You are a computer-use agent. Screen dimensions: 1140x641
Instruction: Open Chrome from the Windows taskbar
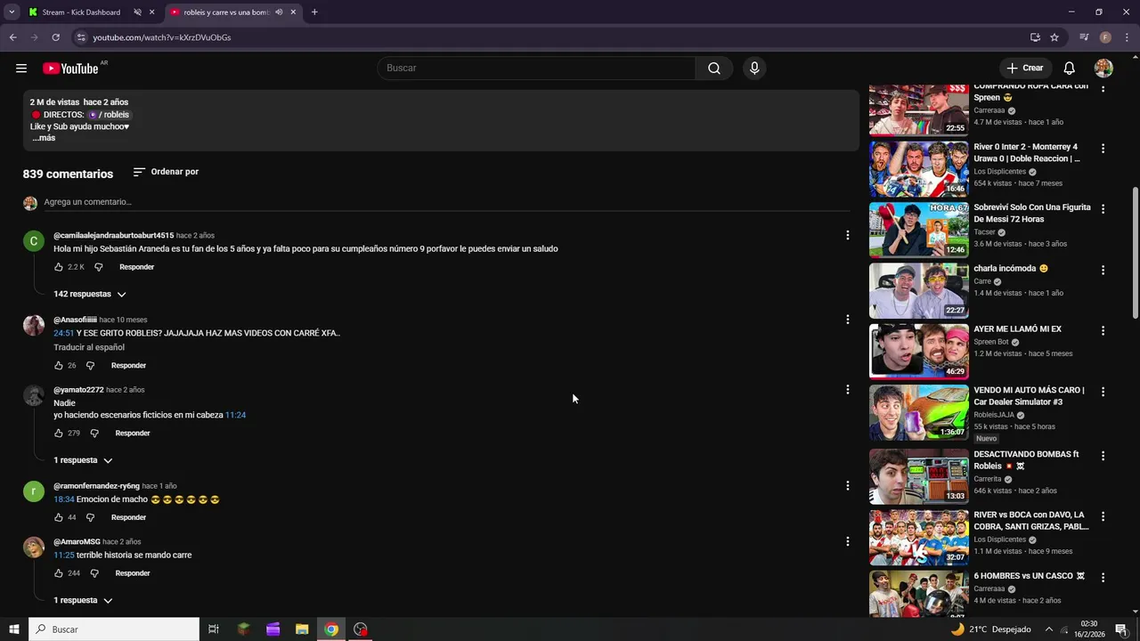coord(331,629)
